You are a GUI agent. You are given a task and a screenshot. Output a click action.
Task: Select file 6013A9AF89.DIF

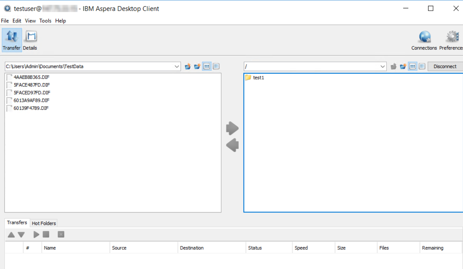pos(28,100)
